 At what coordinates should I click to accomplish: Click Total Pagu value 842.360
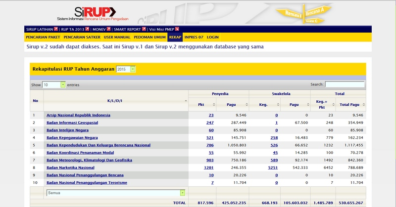355,160
